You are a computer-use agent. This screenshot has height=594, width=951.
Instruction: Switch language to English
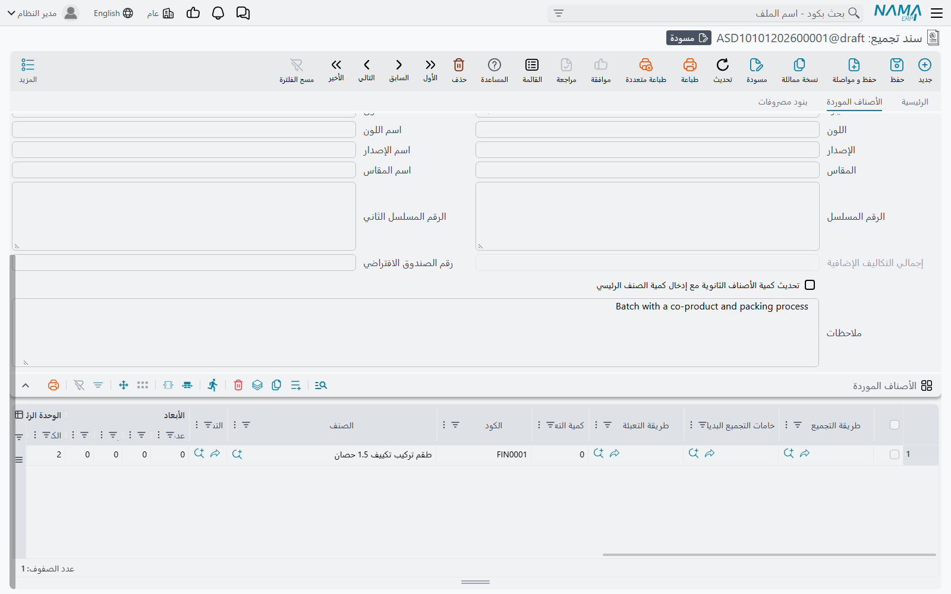tap(113, 13)
